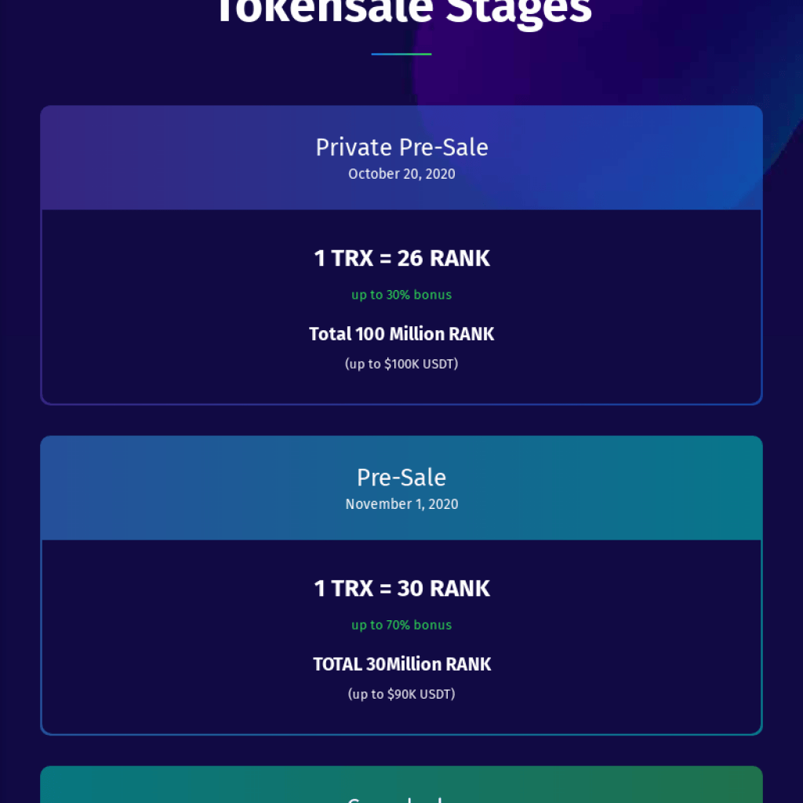
Task: Click the Pre-Sale card header banner
Action: pos(401,488)
